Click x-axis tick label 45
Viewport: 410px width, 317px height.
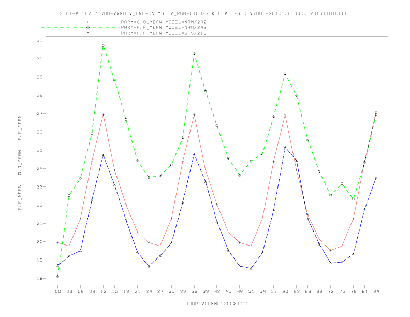(228, 291)
